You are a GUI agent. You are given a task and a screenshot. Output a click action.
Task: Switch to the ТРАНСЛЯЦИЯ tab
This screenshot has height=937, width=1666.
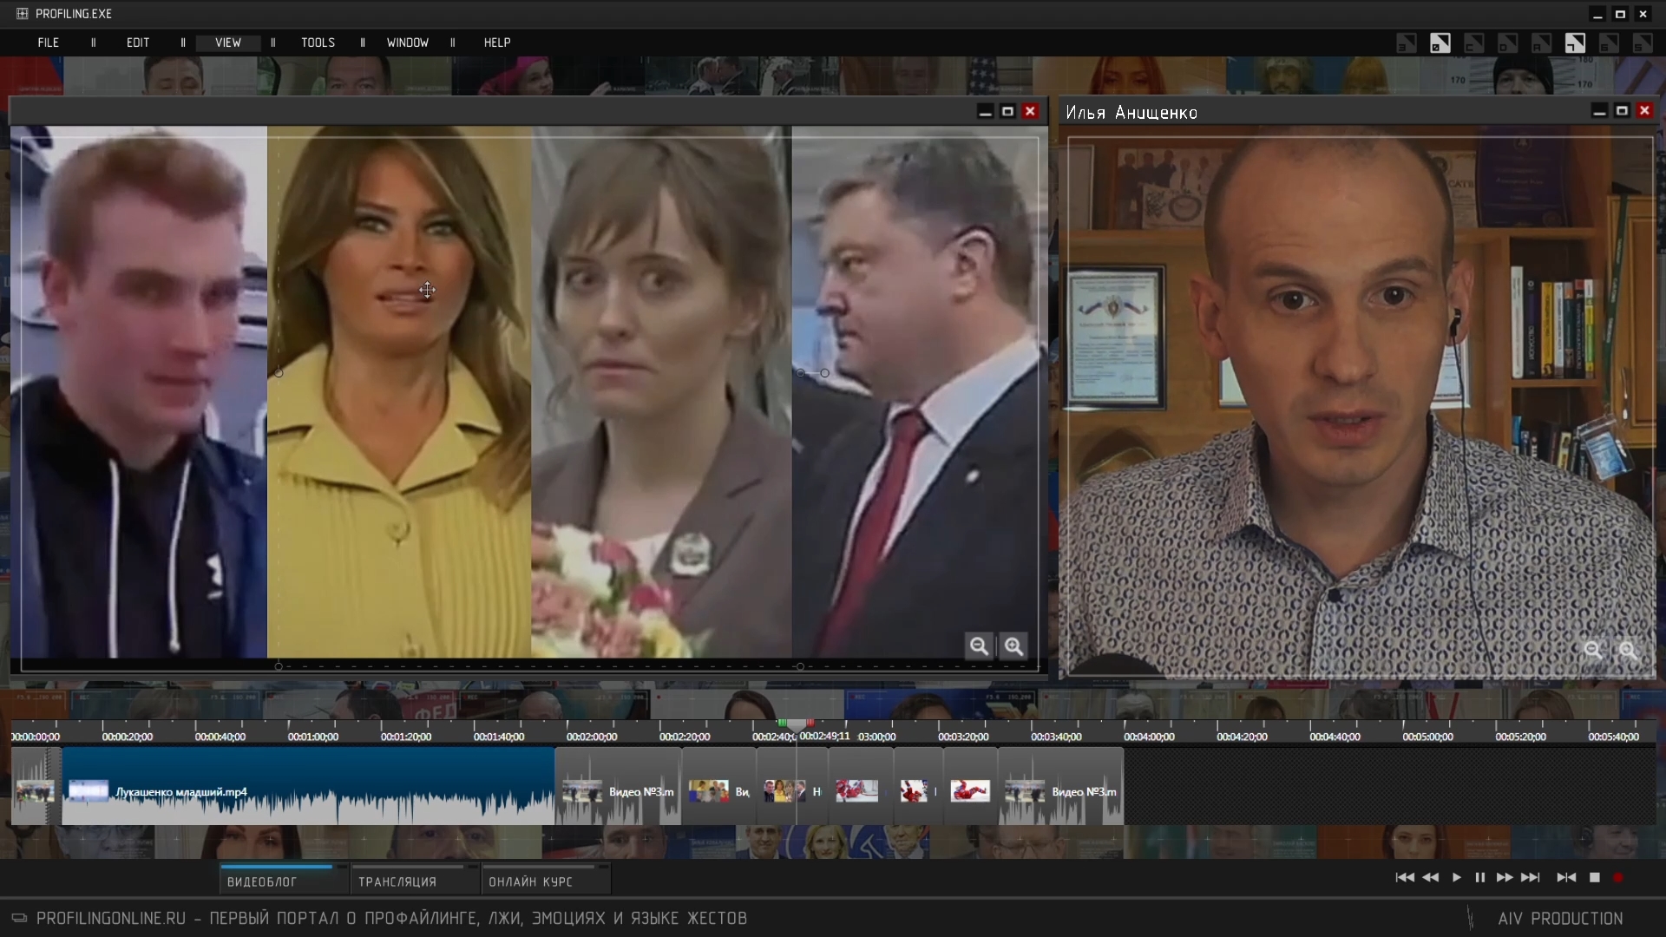click(x=397, y=881)
